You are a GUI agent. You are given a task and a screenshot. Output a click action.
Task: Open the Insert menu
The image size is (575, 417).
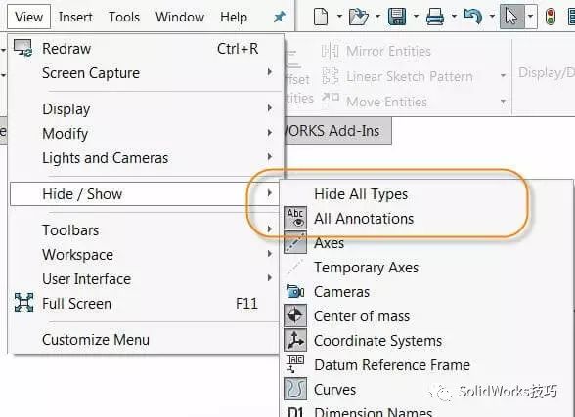click(75, 17)
